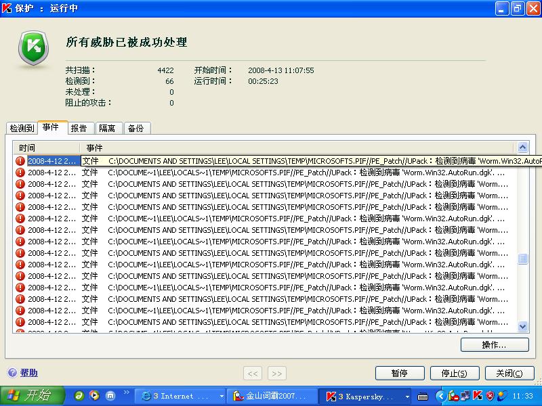Click the event list scroll down arrow

click(522, 326)
